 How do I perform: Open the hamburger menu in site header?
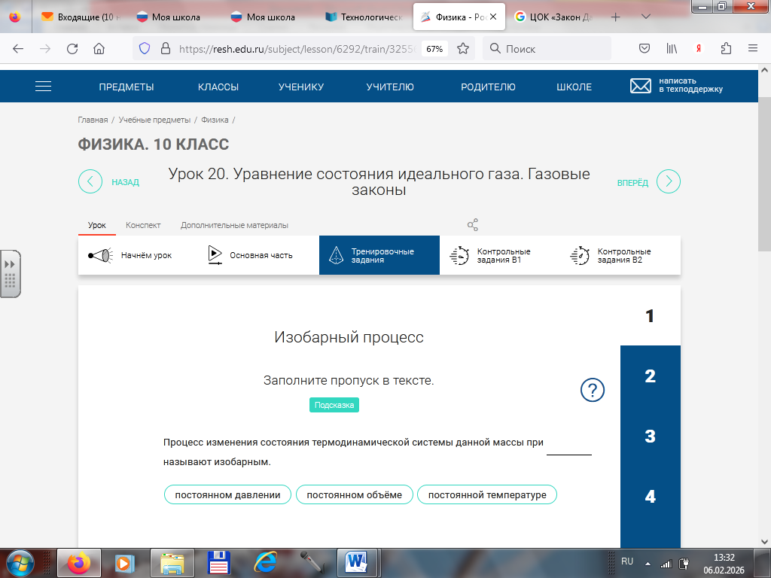click(44, 87)
